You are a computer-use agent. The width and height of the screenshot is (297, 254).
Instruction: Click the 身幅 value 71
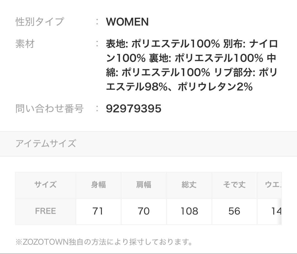98,211
